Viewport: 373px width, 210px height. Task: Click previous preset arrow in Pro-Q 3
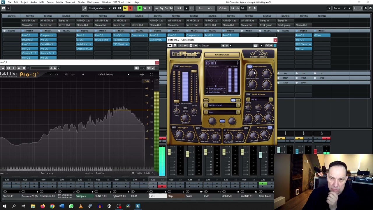pyautogui.click(x=83, y=74)
